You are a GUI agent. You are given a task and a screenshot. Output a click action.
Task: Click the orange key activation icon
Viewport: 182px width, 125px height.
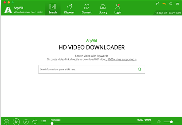pos(164,4)
